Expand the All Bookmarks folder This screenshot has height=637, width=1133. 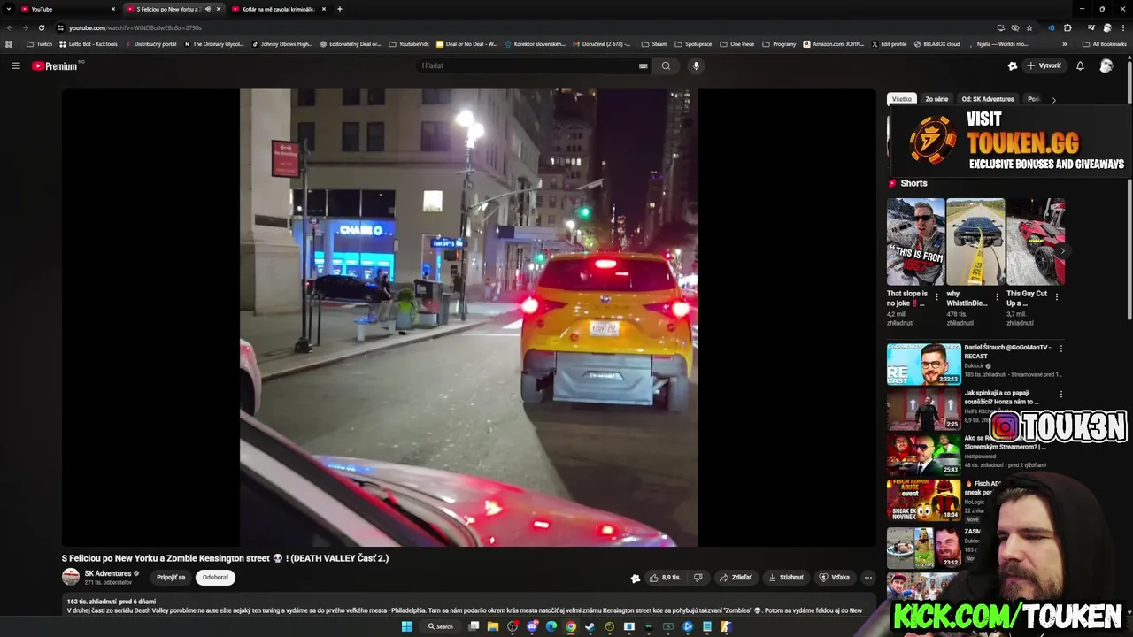pos(1104,43)
